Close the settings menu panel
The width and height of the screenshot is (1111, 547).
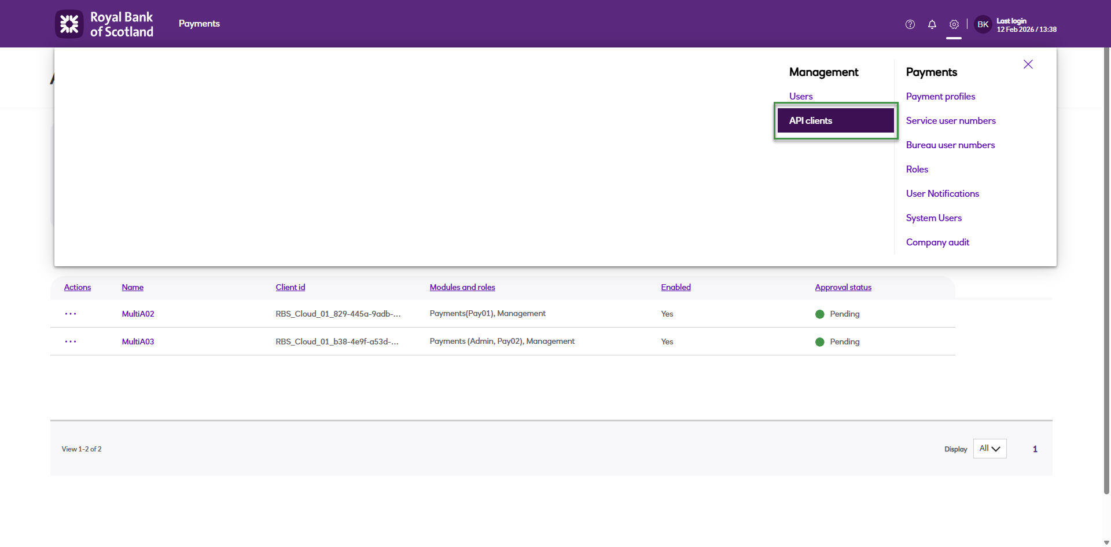pos(1028,64)
